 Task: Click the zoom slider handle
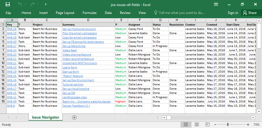(228, 125)
